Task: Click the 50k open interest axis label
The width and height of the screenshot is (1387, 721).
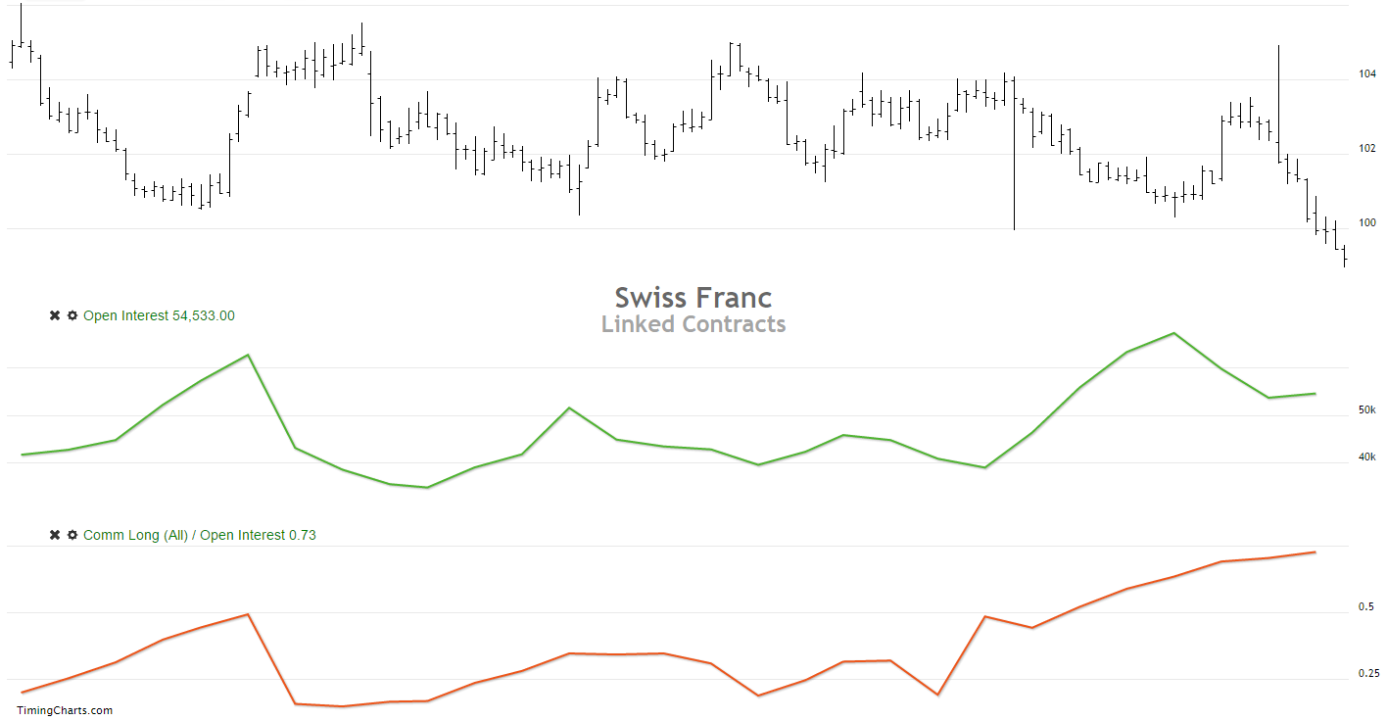Action: pos(1367,410)
